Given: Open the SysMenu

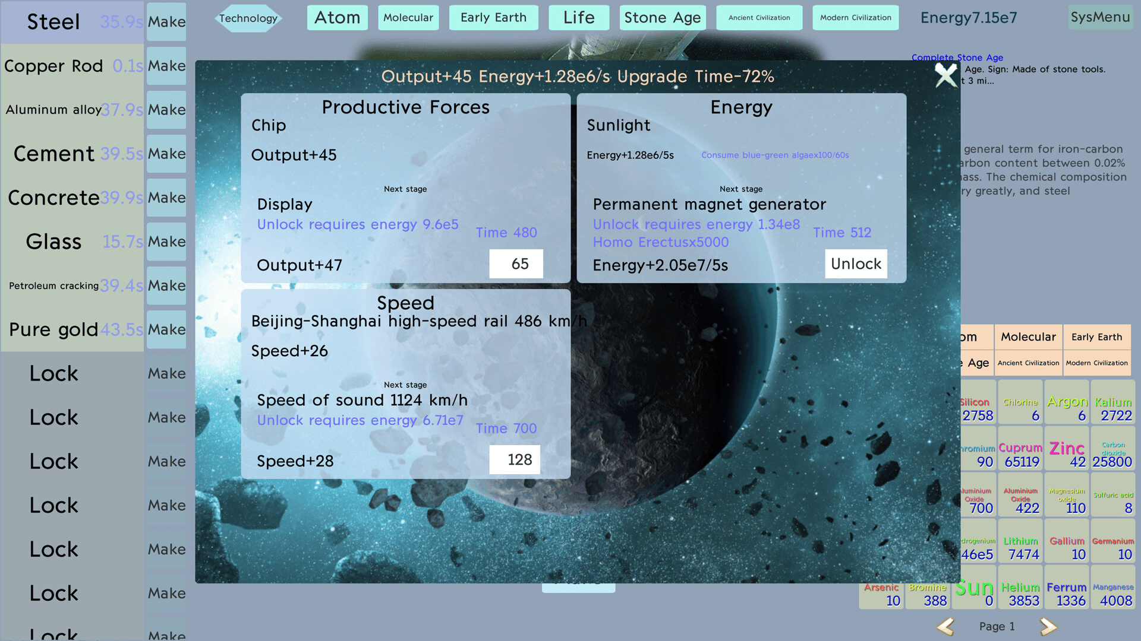Looking at the screenshot, I should pos(1100,17).
